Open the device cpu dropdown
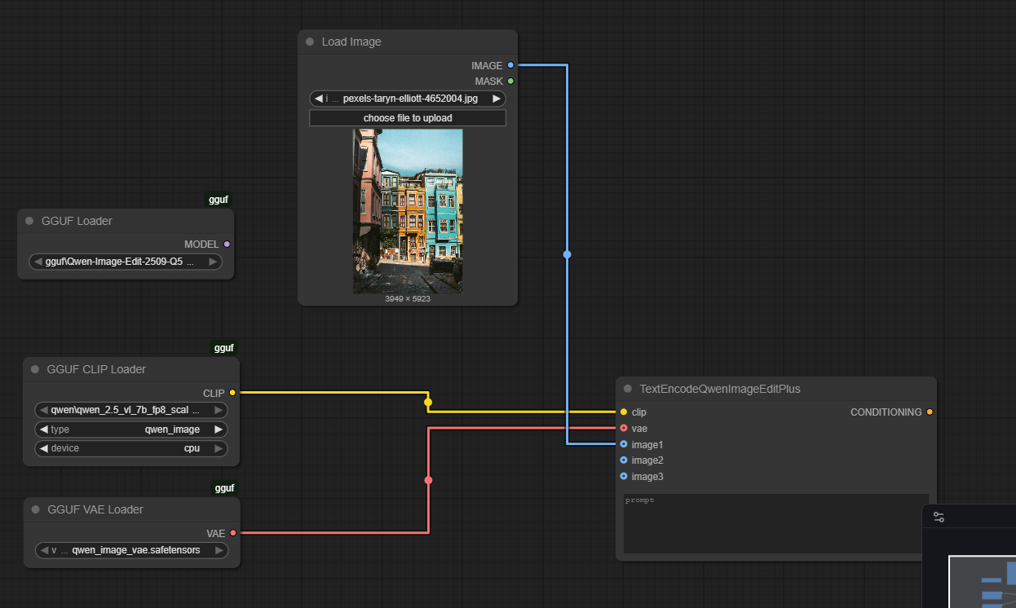This screenshot has height=608, width=1016. (x=130, y=448)
